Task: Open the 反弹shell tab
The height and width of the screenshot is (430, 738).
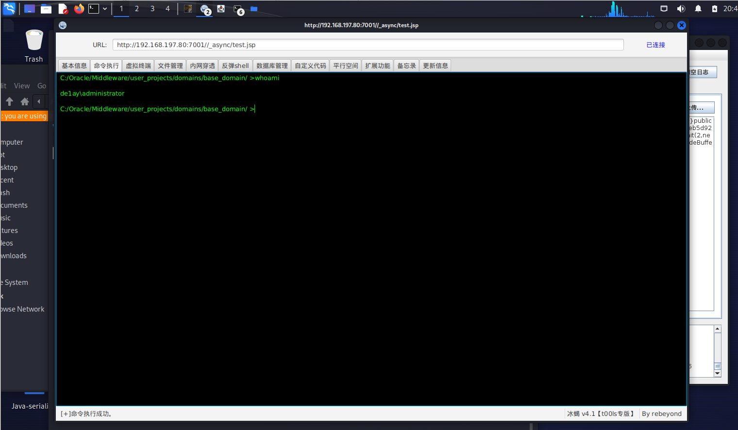Action: (x=235, y=66)
